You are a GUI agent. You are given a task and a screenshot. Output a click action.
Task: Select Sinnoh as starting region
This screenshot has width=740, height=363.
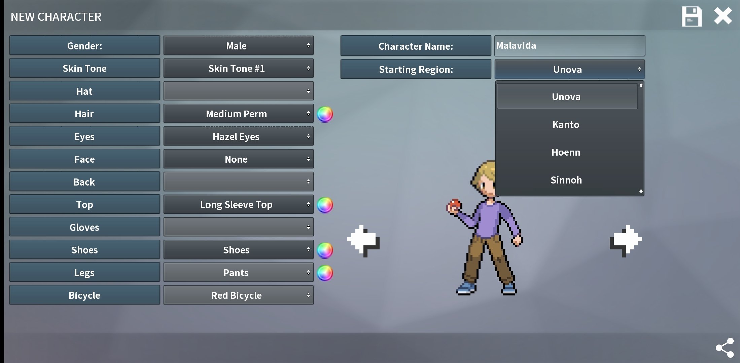[566, 179]
